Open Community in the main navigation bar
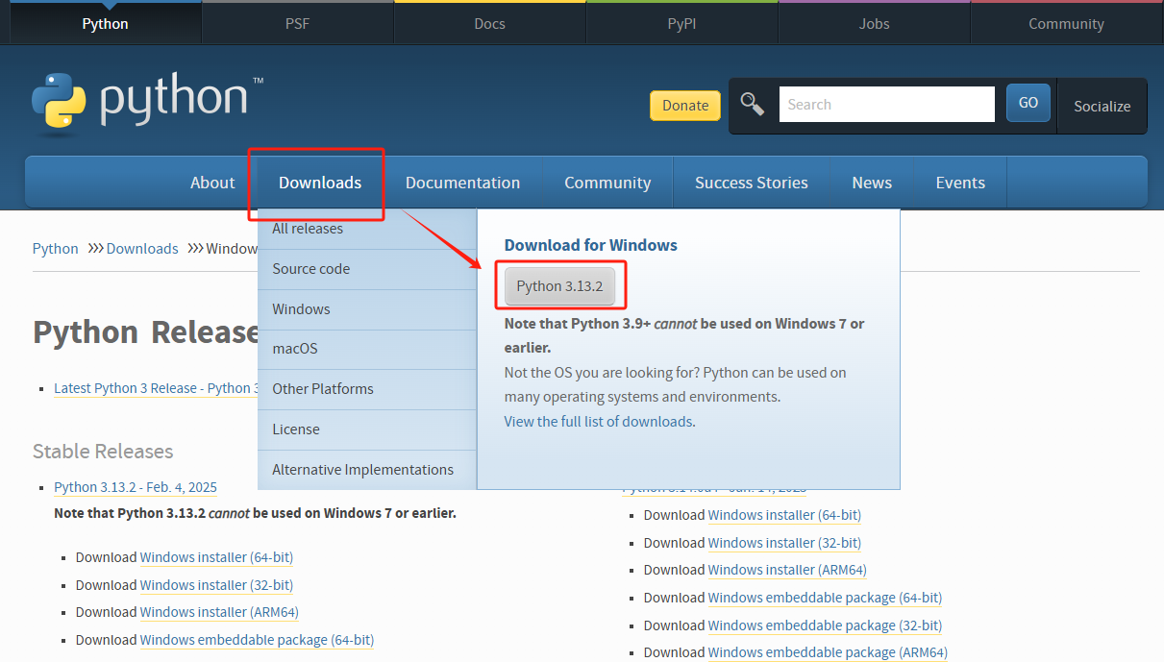Viewport: 1164px width, 662px height. pyautogui.click(x=607, y=183)
